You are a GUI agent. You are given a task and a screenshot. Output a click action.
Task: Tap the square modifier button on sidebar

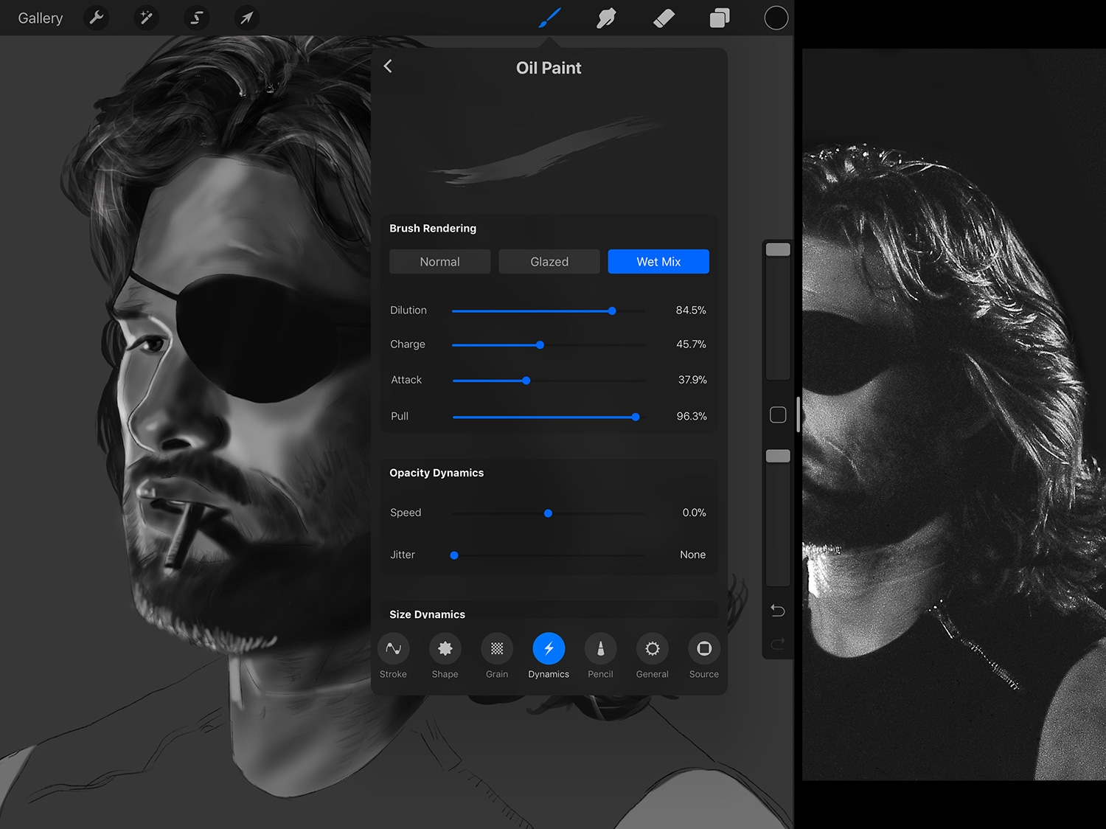778,415
